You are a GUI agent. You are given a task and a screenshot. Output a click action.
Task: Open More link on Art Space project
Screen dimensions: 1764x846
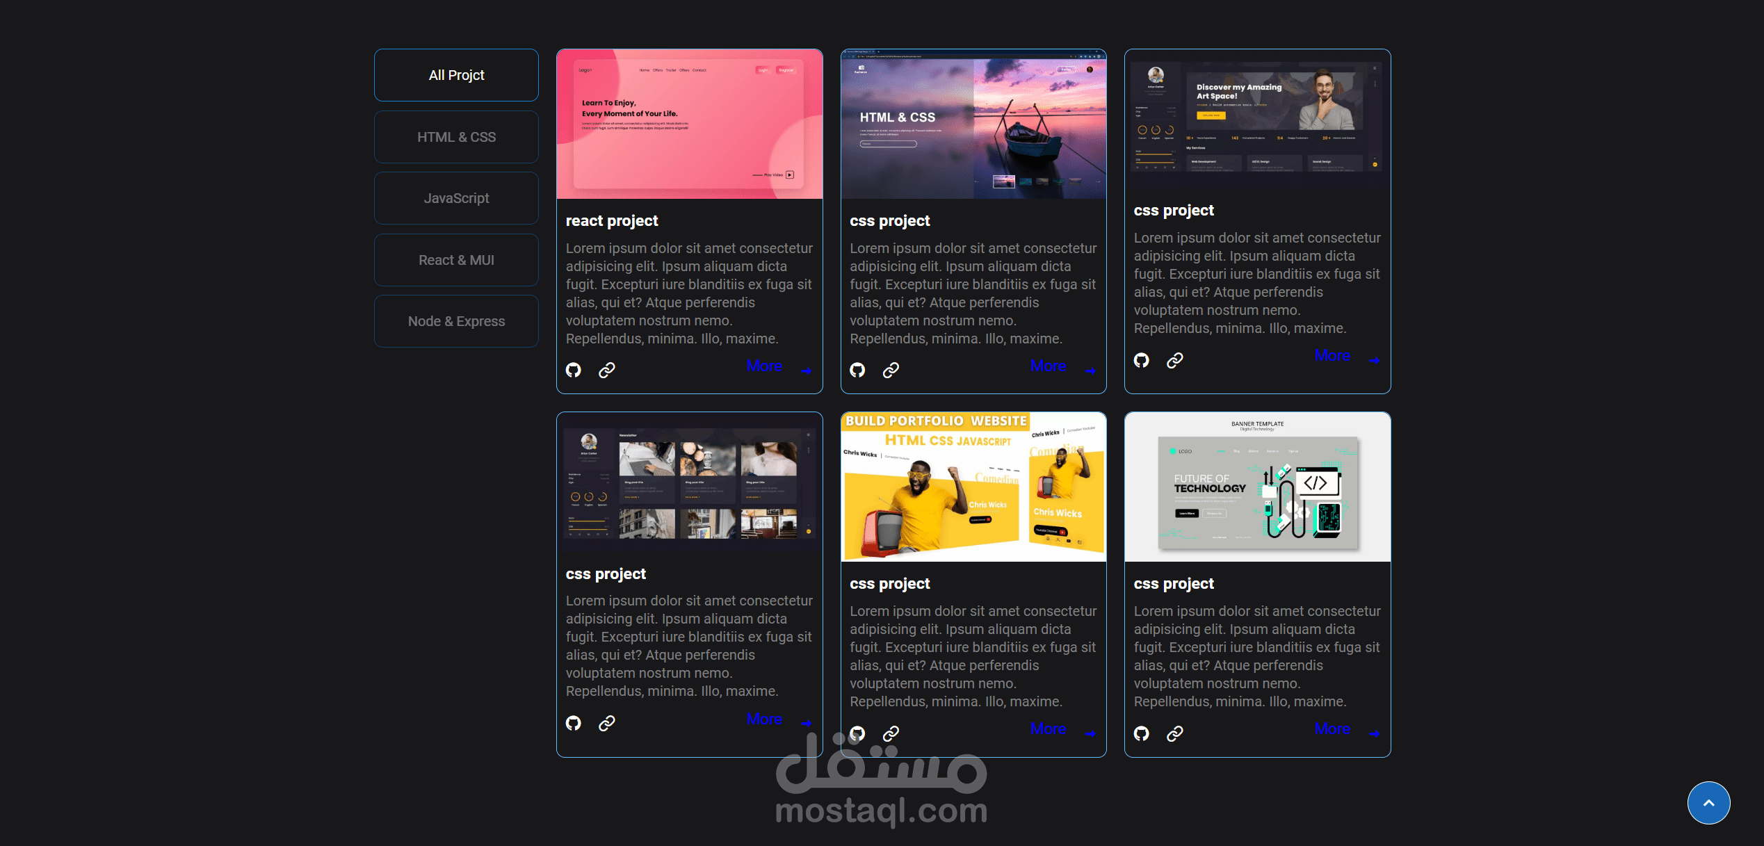tap(1332, 356)
